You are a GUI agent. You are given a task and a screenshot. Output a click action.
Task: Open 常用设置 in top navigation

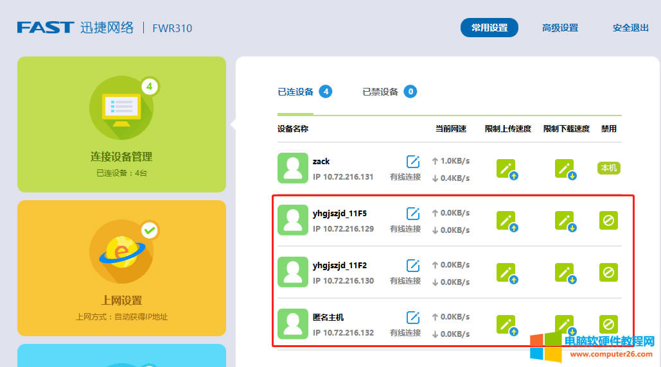489,28
